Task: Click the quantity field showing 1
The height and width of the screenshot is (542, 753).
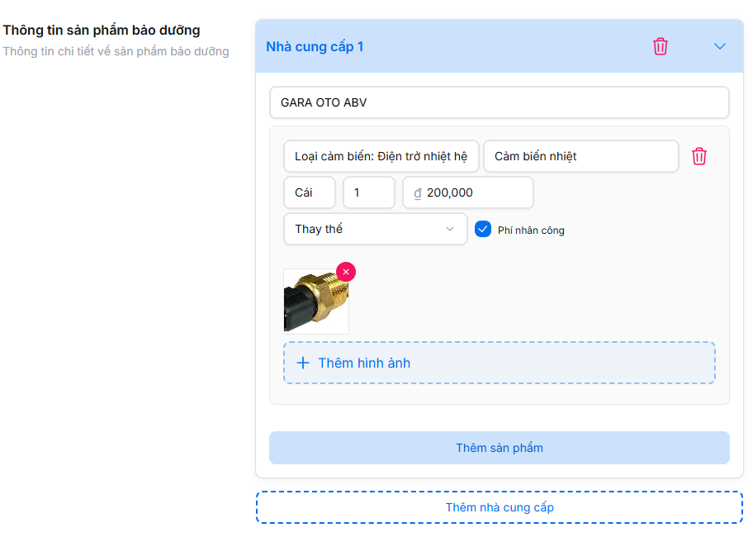Action: coord(369,193)
